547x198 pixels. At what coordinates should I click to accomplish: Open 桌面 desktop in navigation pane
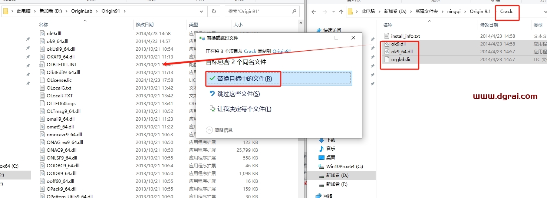pyautogui.click(x=331, y=157)
